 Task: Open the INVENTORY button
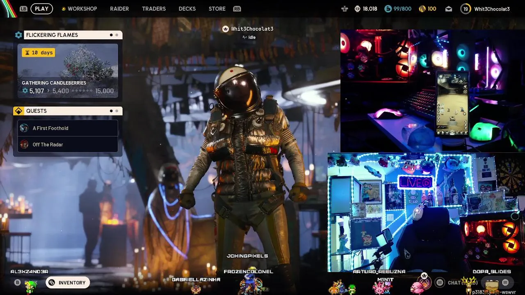tap(68, 282)
